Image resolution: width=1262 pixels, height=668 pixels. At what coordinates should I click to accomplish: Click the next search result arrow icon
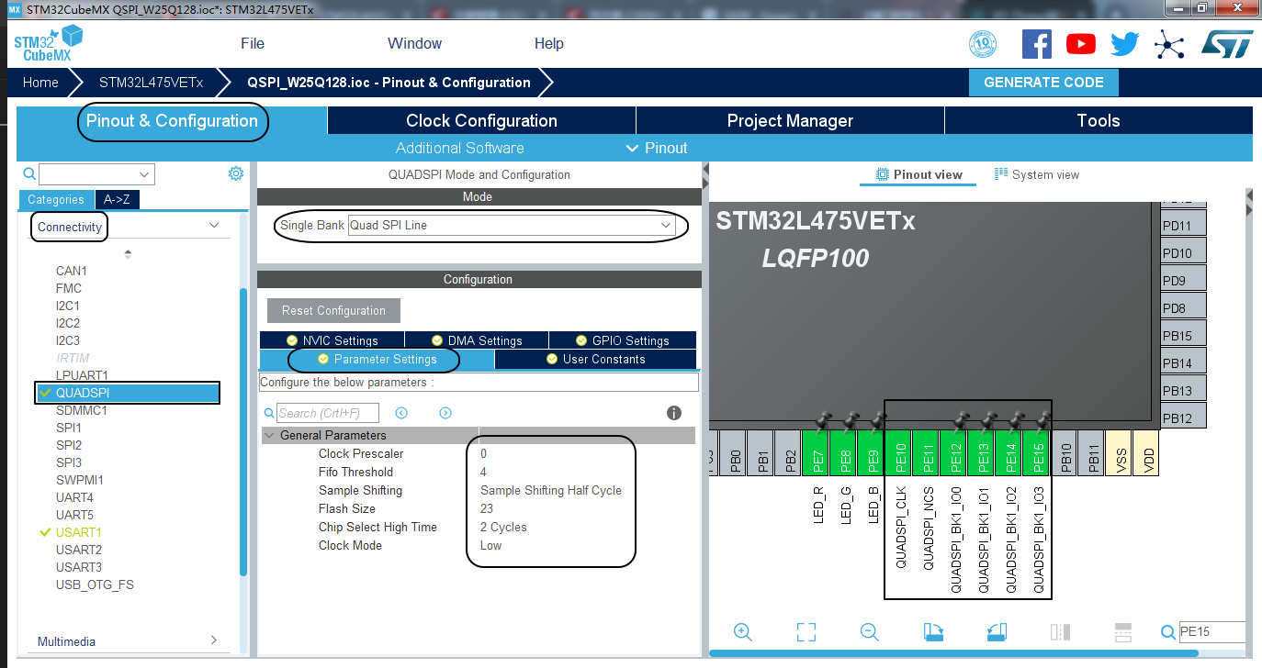[x=445, y=413]
